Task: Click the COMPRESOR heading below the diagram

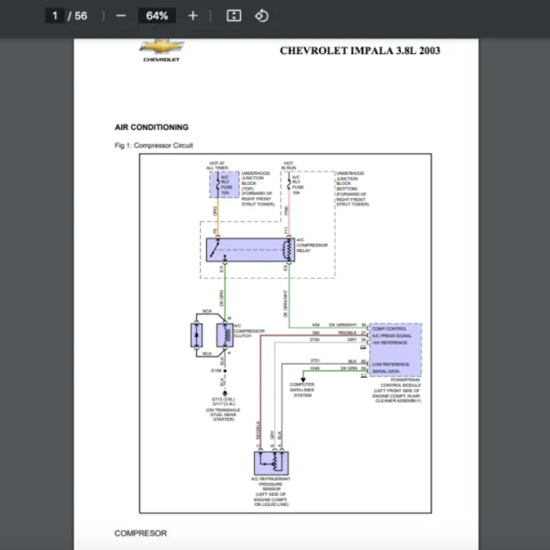Action: coord(140,533)
